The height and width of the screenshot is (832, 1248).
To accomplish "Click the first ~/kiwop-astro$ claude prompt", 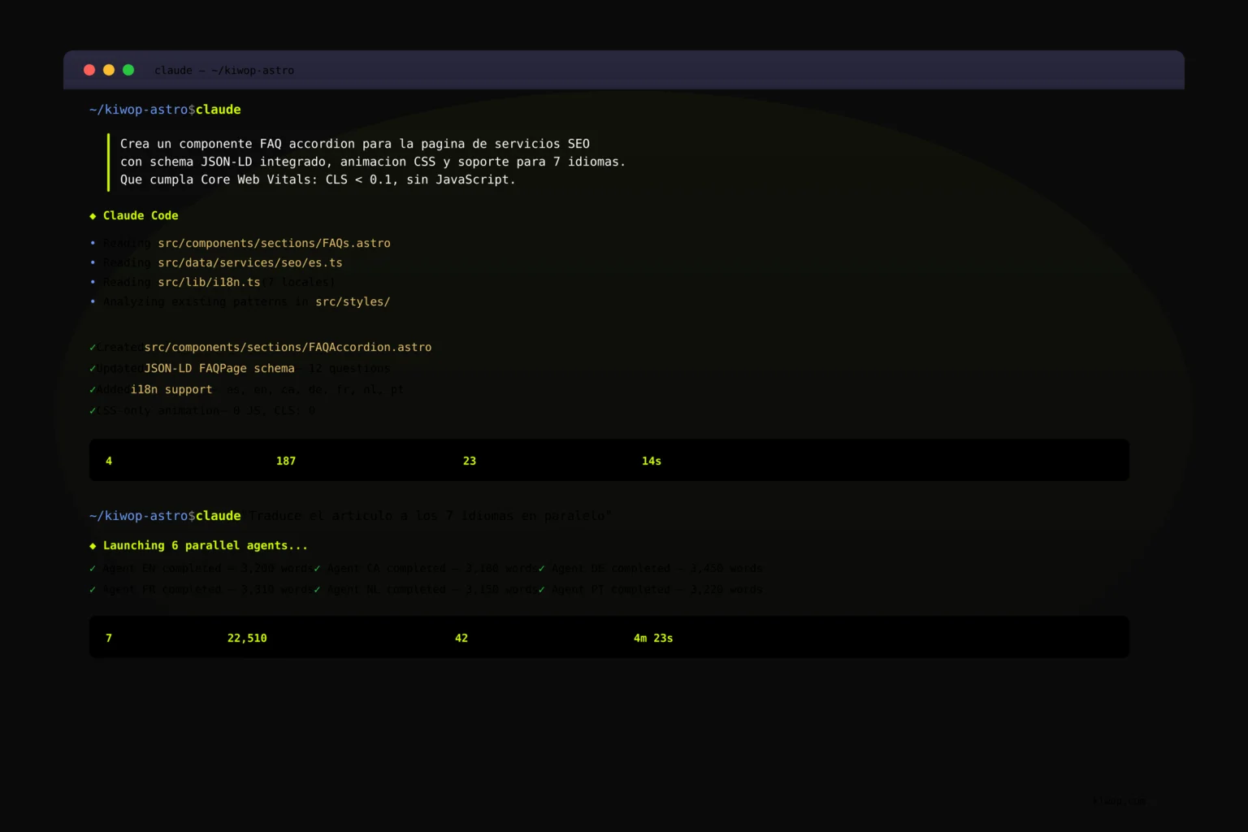I will (x=165, y=109).
